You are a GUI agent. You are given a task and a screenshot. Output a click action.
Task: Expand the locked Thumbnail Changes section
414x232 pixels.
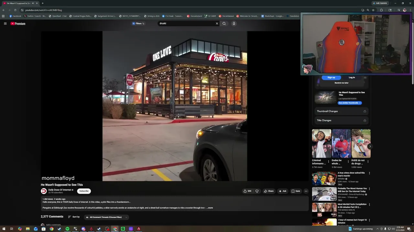coord(342,111)
